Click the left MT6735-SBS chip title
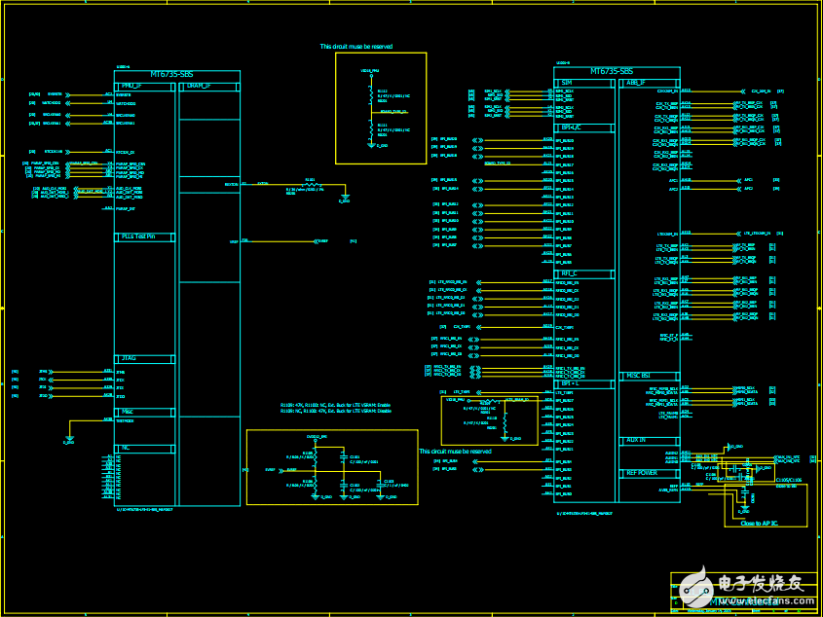The image size is (823, 617). [x=176, y=75]
